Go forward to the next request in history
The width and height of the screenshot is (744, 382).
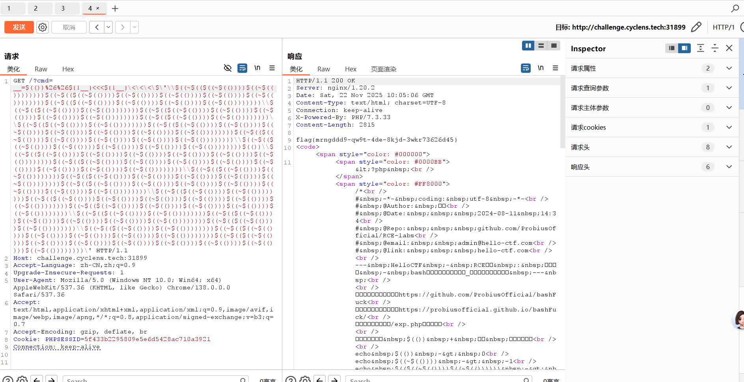click(123, 27)
